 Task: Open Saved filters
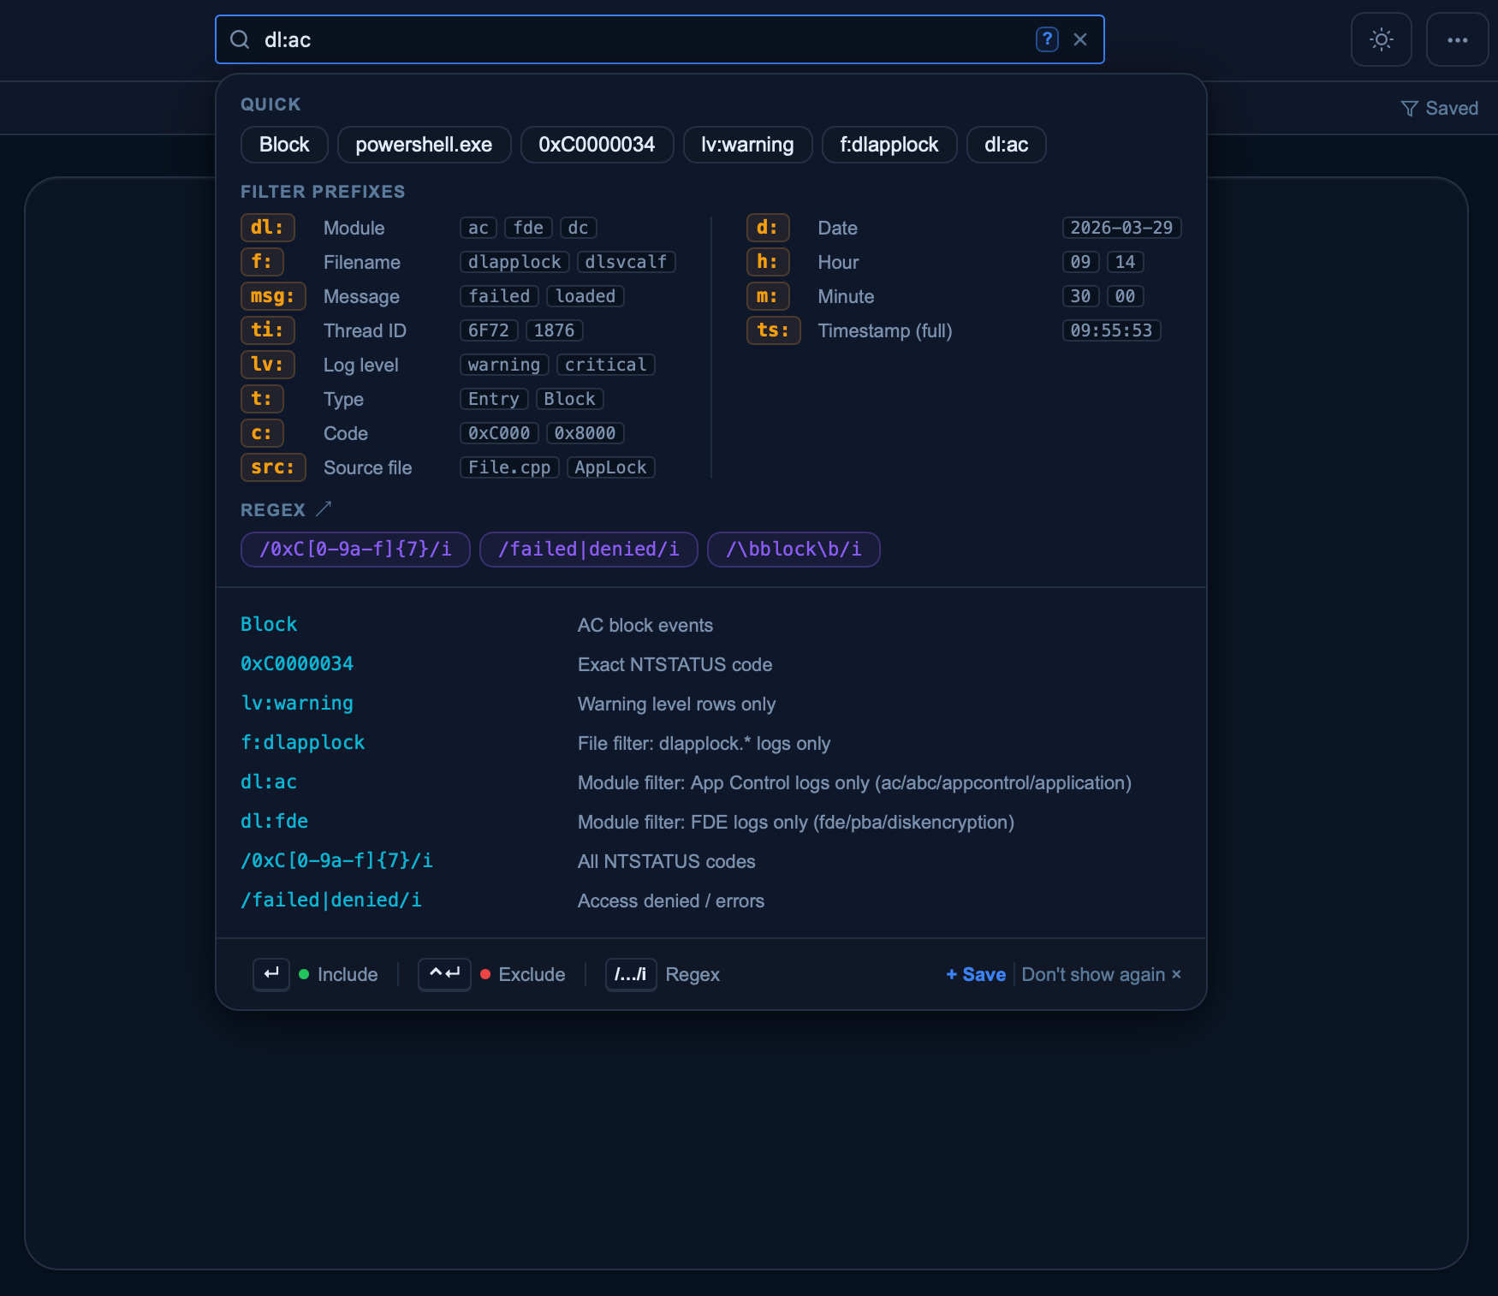pyautogui.click(x=1440, y=108)
